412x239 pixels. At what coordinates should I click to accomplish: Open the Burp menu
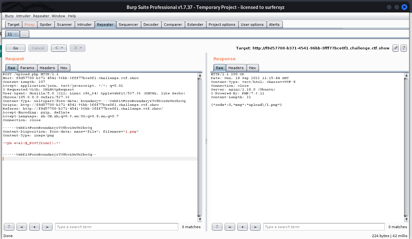tap(9, 16)
